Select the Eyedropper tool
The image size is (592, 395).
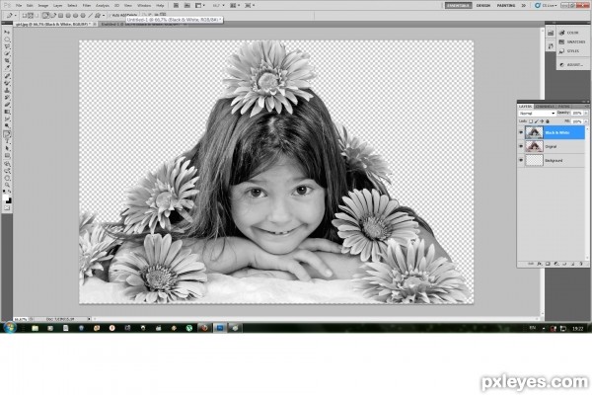click(7, 67)
